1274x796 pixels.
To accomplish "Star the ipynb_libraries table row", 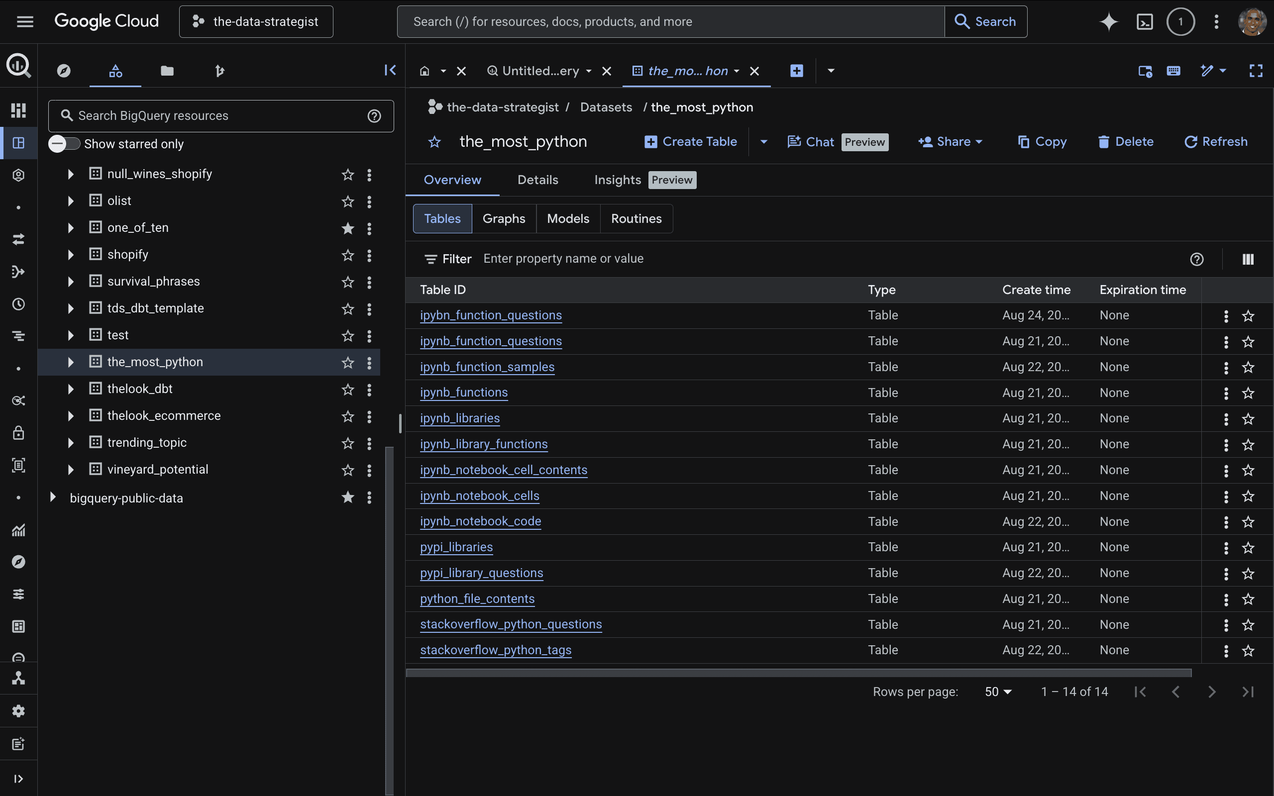I will [x=1248, y=418].
